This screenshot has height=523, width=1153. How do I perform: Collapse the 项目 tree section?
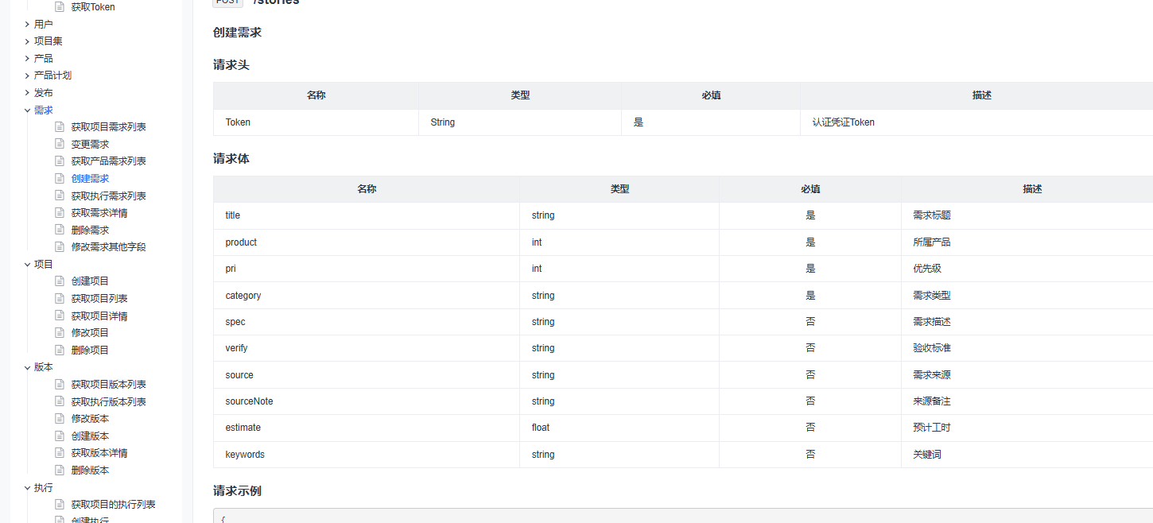click(27, 264)
